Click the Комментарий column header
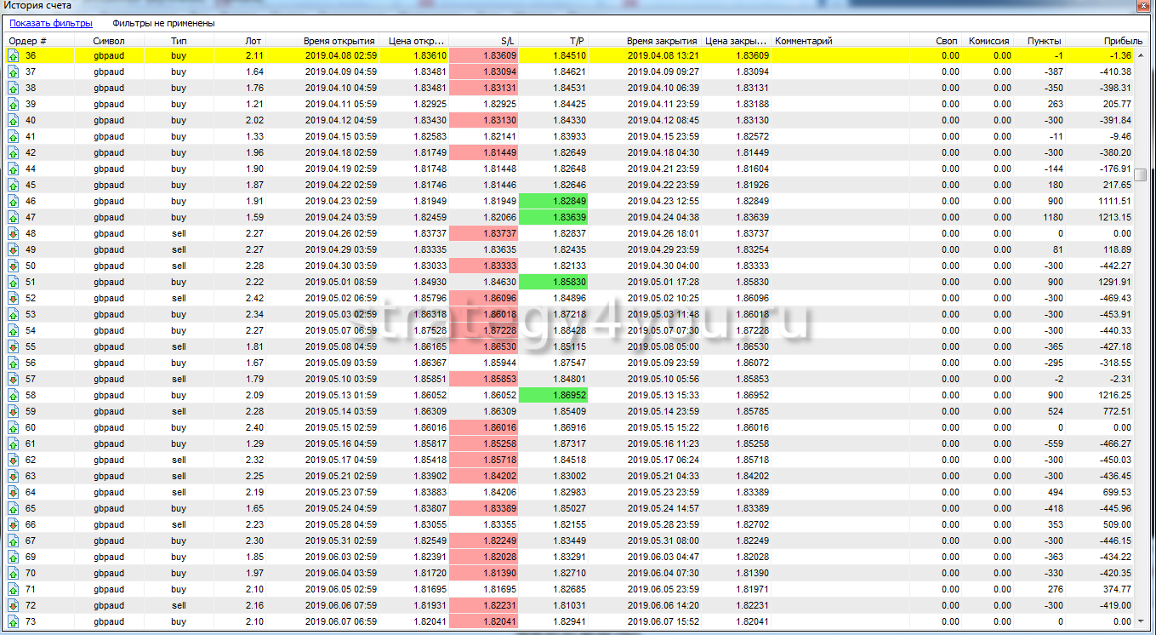Image resolution: width=1156 pixels, height=635 pixels. click(804, 41)
